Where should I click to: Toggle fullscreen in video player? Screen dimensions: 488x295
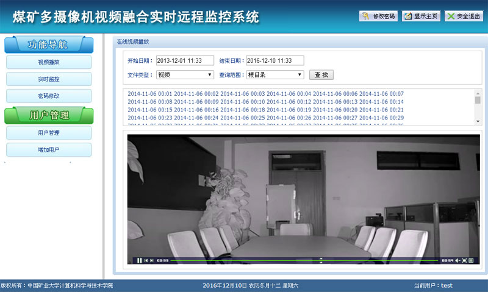464,260
